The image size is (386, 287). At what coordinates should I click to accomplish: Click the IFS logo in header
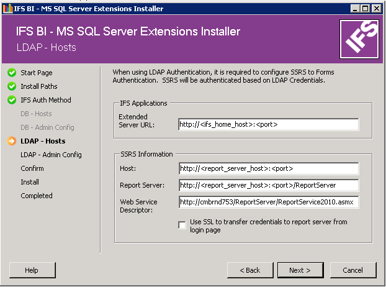[359, 39]
